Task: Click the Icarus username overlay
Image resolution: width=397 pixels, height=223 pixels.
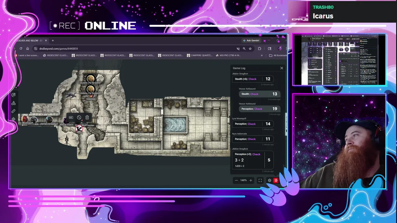Action: pos(323,16)
